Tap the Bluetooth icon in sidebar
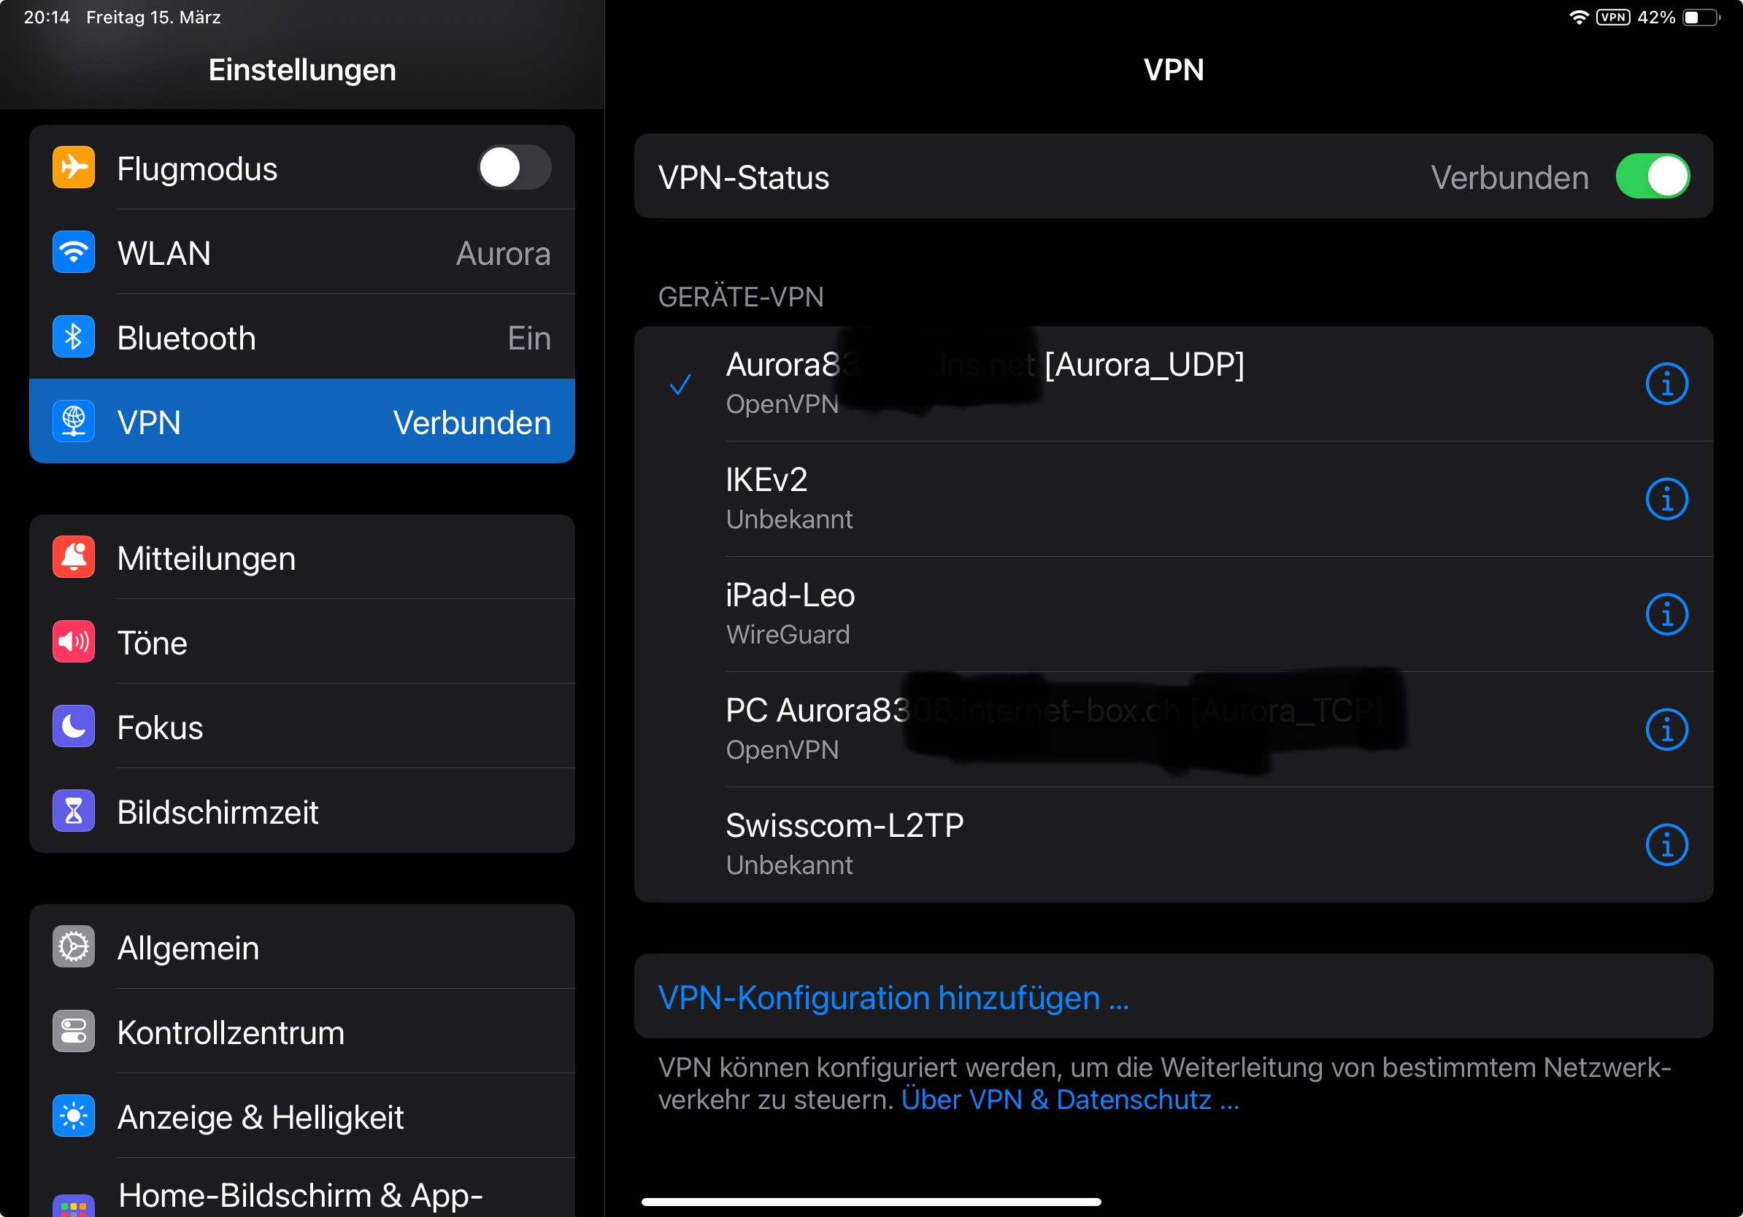This screenshot has width=1743, height=1217. pos(74,337)
